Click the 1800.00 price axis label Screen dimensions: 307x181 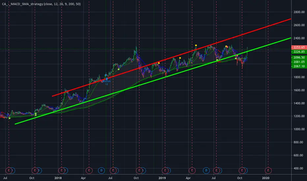pyautogui.click(x=299, y=77)
